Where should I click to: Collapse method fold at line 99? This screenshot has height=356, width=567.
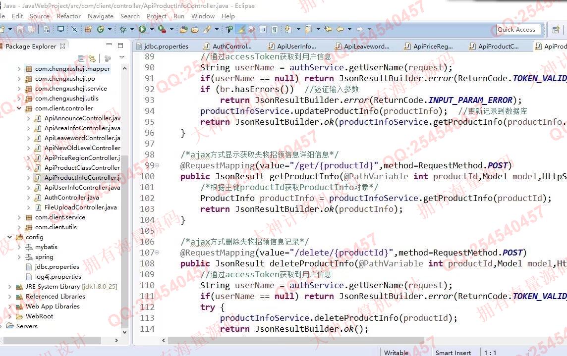coord(157,165)
